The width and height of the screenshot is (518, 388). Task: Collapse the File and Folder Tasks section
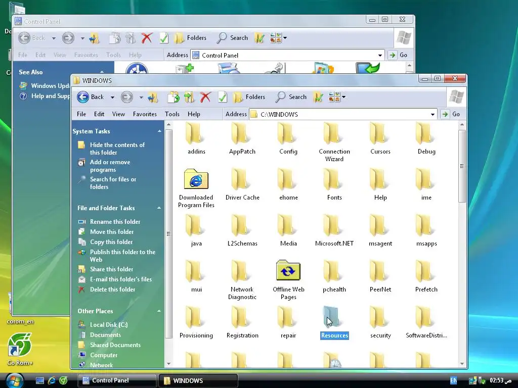tap(159, 208)
